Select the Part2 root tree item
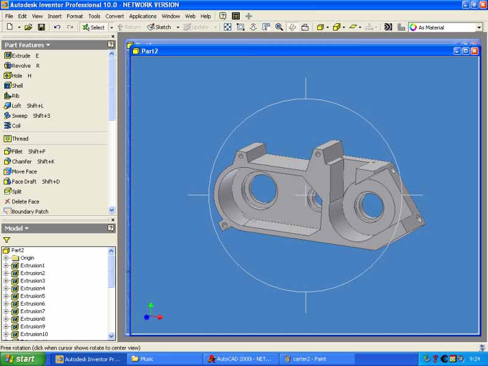Image resolution: width=488 pixels, height=366 pixels. [x=18, y=250]
